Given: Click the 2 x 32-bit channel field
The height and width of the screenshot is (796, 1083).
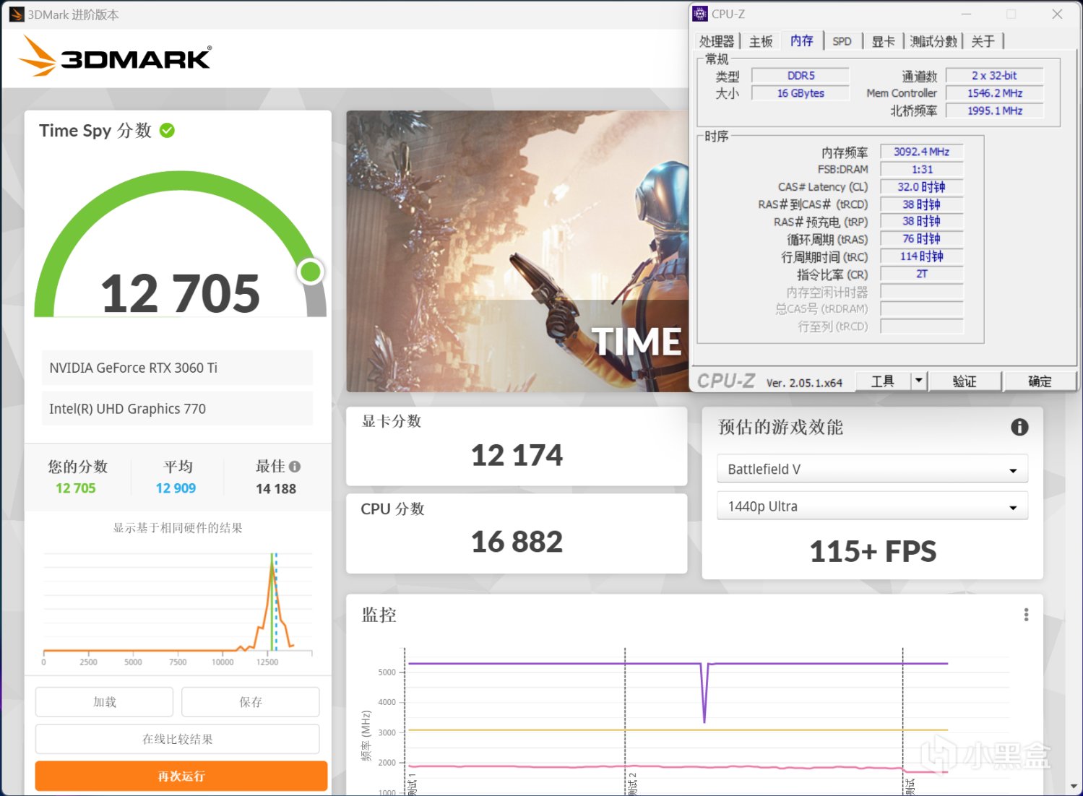Looking at the screenshot, I should click(x=994, y=76).
